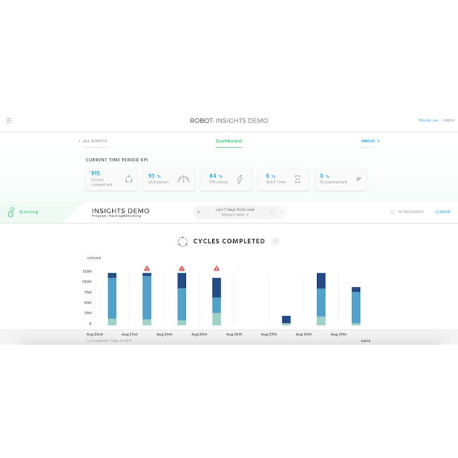Click the warning icon above Aug 25th bar
Screen dimensions: 458x458
[x=216, y=268]
